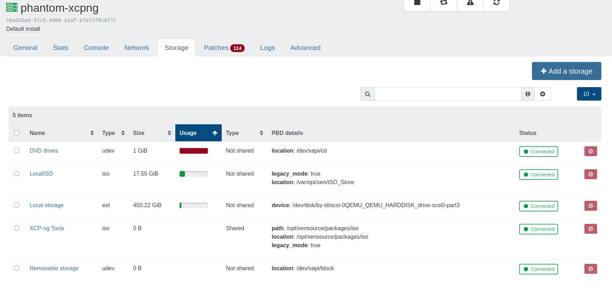This screenshot has width=612, height=295.
Task: Switch to the Network tab
Action: tap(136, 48)
